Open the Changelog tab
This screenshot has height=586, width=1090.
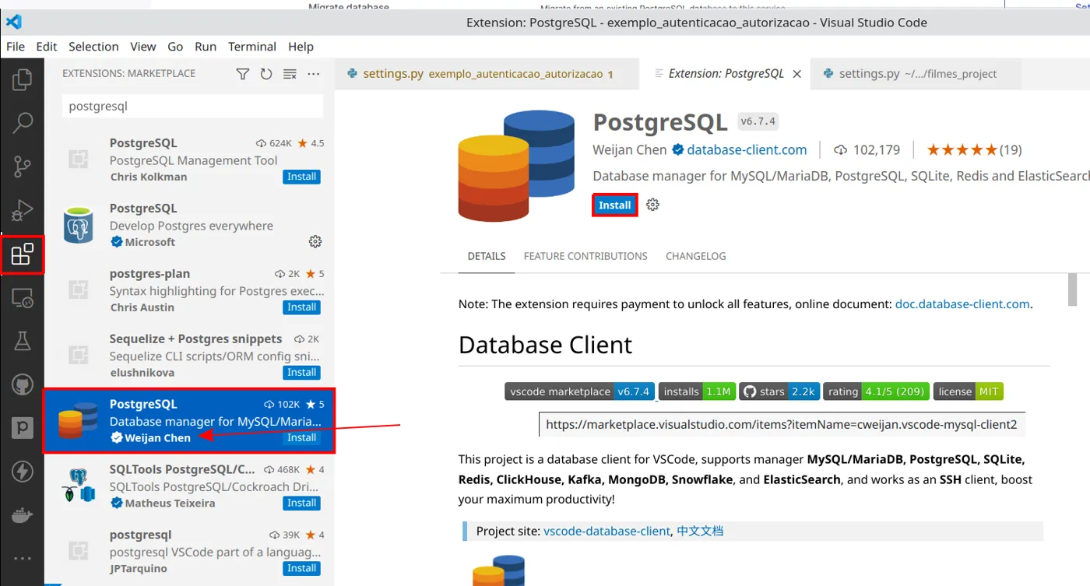[x=696, y=256]
